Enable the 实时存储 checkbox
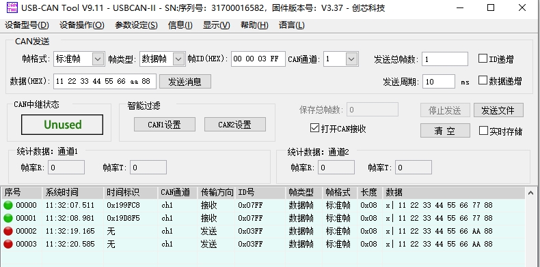Image resolution: width=540 pixels, height=267 pixels. point(483,131)
